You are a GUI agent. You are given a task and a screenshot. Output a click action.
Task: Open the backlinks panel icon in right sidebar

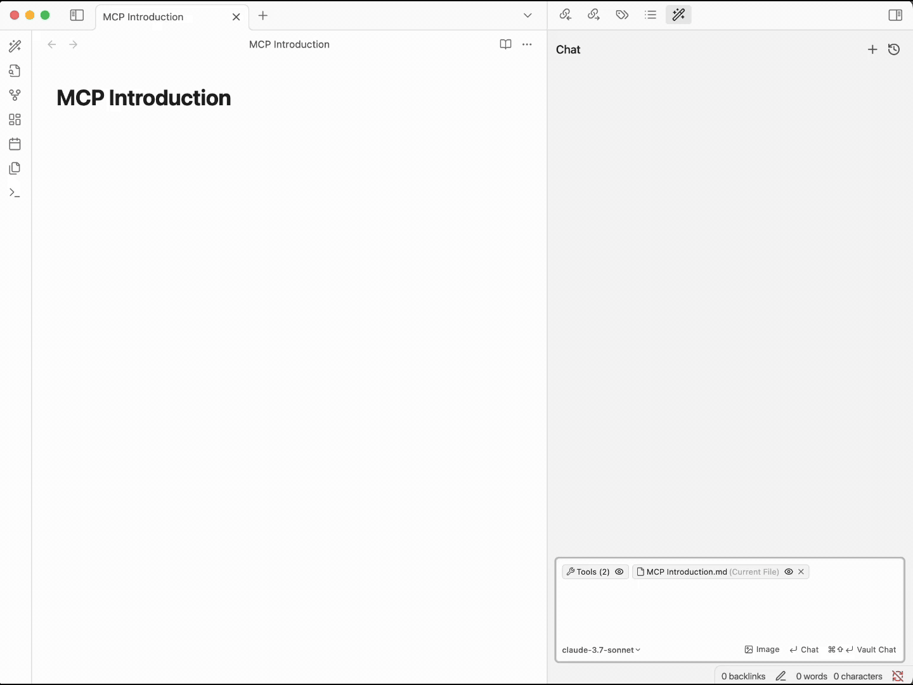566,15
